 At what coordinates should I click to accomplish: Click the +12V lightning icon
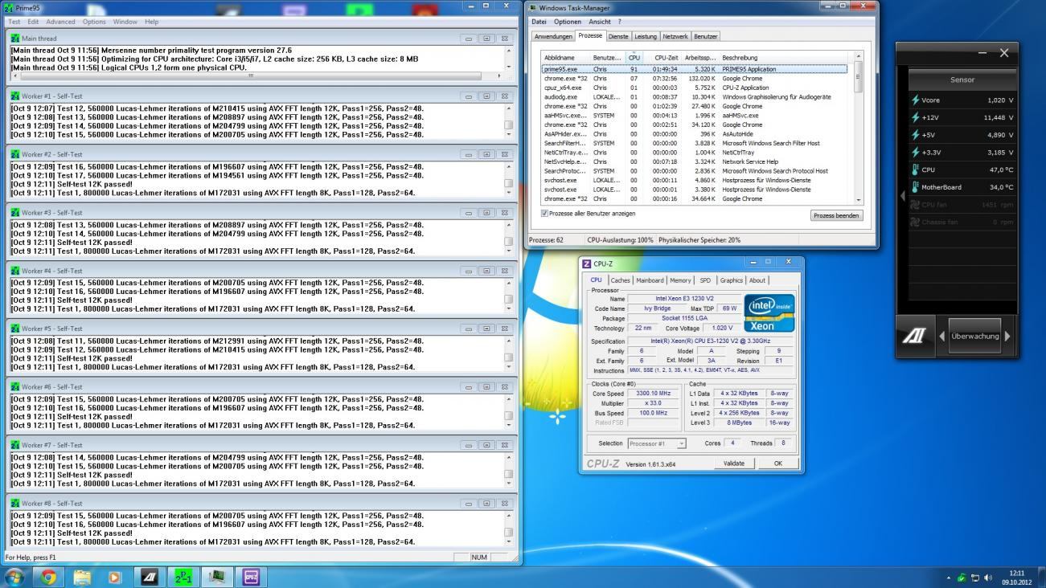click(x=915, y=117)
